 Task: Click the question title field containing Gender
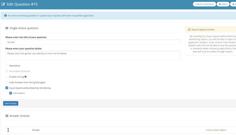93,42
